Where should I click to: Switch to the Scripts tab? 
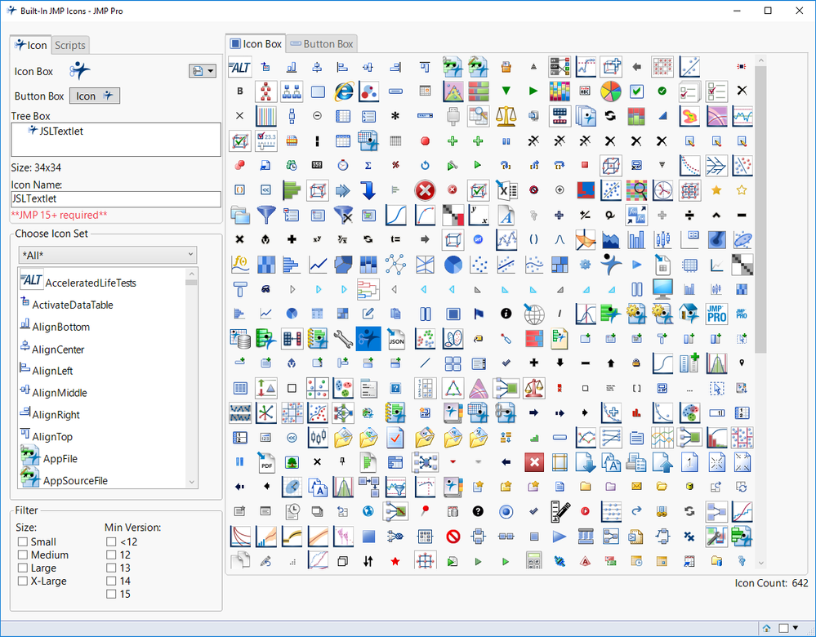[x=70, y=46]
